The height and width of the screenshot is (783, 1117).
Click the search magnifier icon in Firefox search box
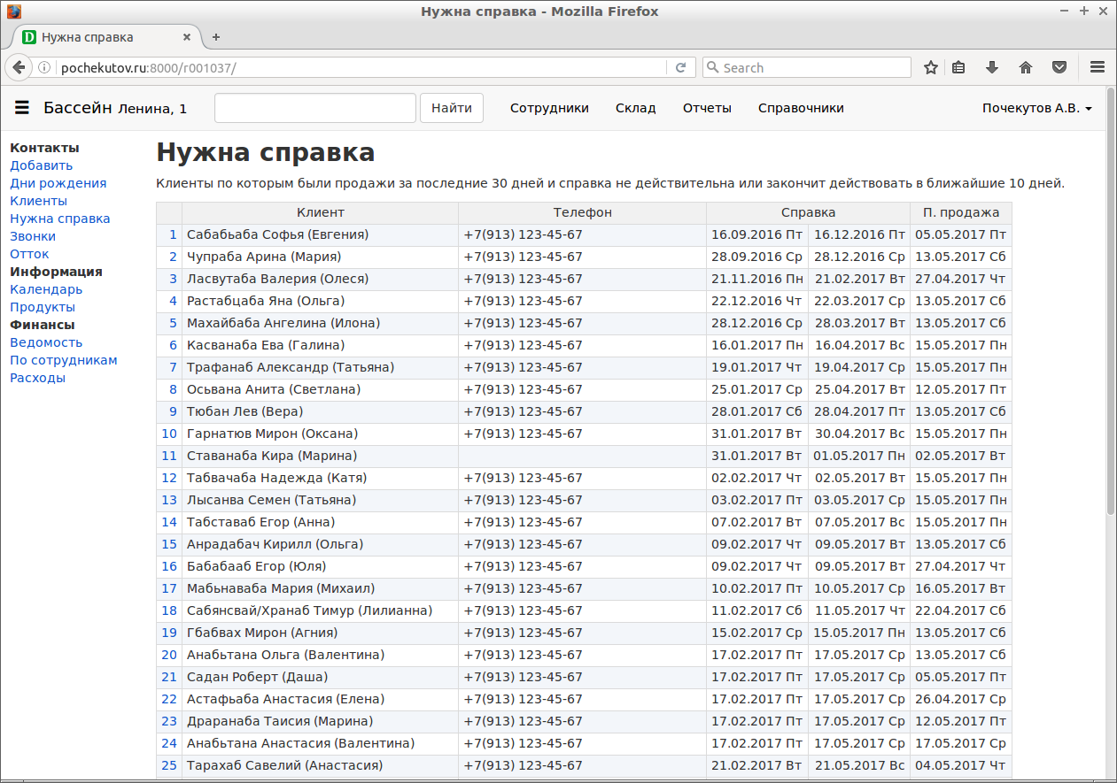pos(713,67)
